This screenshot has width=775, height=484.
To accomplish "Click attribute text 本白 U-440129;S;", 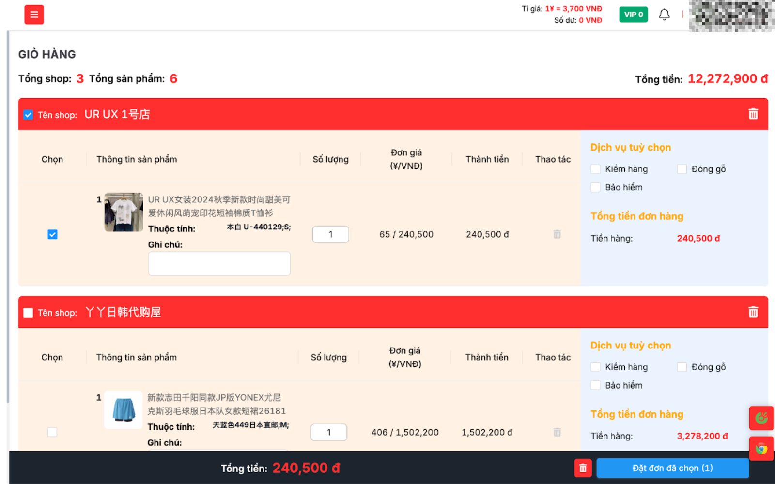I will click(259, 227).
